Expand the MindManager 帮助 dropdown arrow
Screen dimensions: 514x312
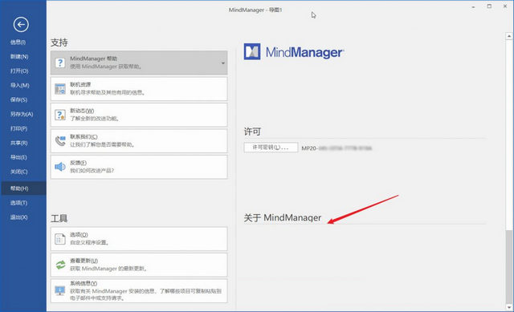[223, 63]
